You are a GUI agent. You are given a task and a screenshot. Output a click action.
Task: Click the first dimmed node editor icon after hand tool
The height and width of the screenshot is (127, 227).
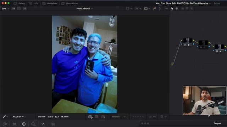point(183,8)
